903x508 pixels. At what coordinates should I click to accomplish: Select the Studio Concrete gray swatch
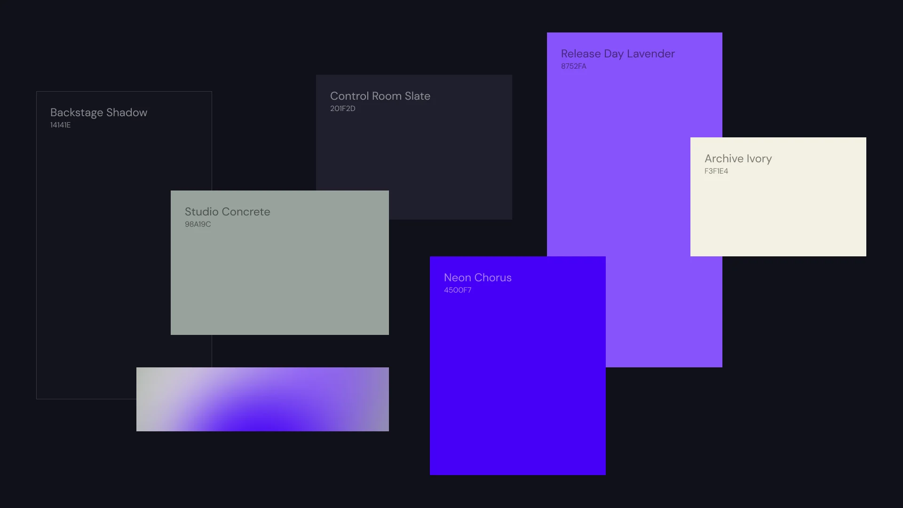tap(279, 282)
